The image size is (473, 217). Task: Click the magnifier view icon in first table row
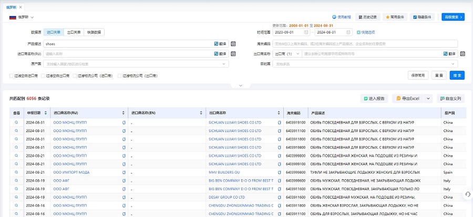pyautogui.click(x=16, y=123)
